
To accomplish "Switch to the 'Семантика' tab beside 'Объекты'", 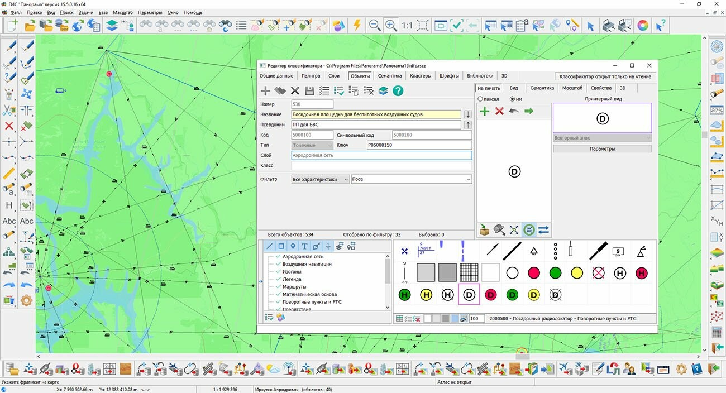I will point(389,76).
